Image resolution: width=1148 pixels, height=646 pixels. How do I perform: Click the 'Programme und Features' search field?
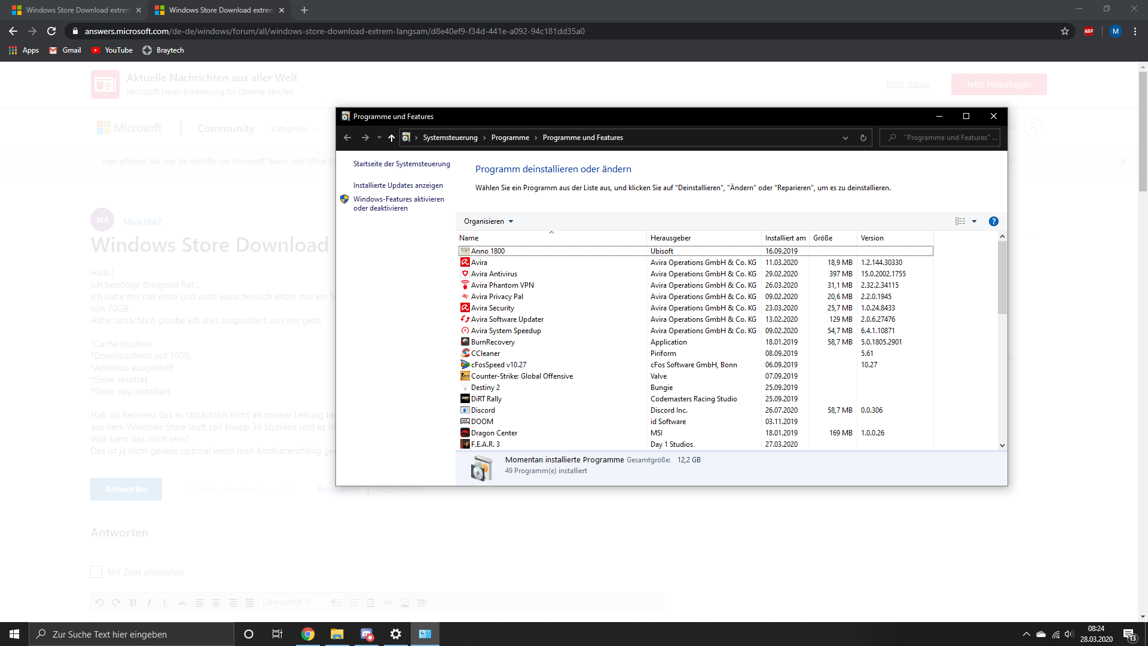(x=939, y=138)
